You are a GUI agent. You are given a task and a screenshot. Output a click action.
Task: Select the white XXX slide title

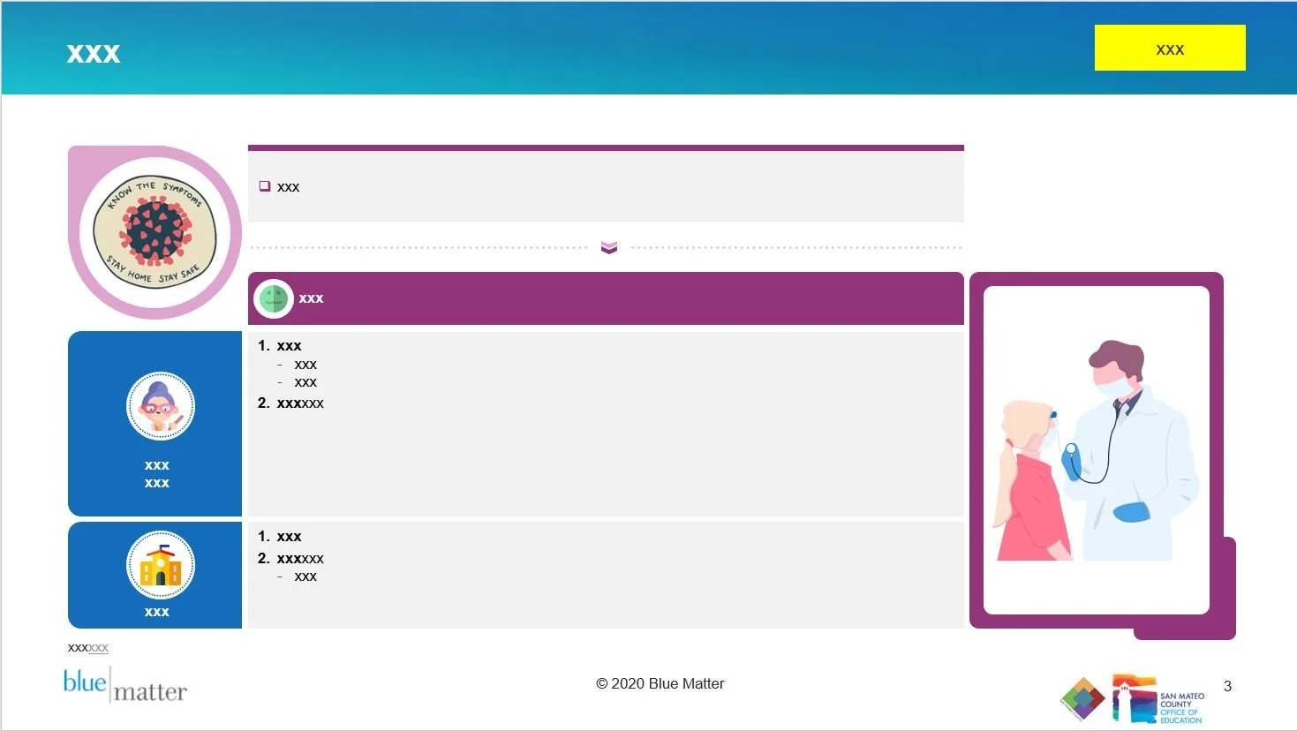point(94,54)
